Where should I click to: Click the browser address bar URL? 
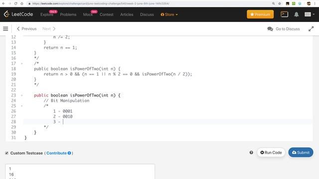[x=101, y=3]
